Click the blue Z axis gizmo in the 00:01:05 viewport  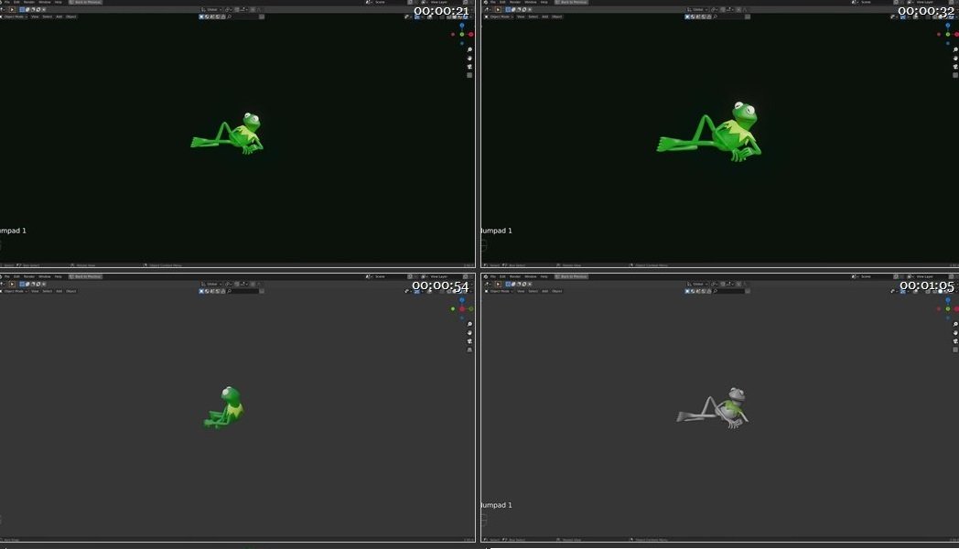(x=948, y=300)
